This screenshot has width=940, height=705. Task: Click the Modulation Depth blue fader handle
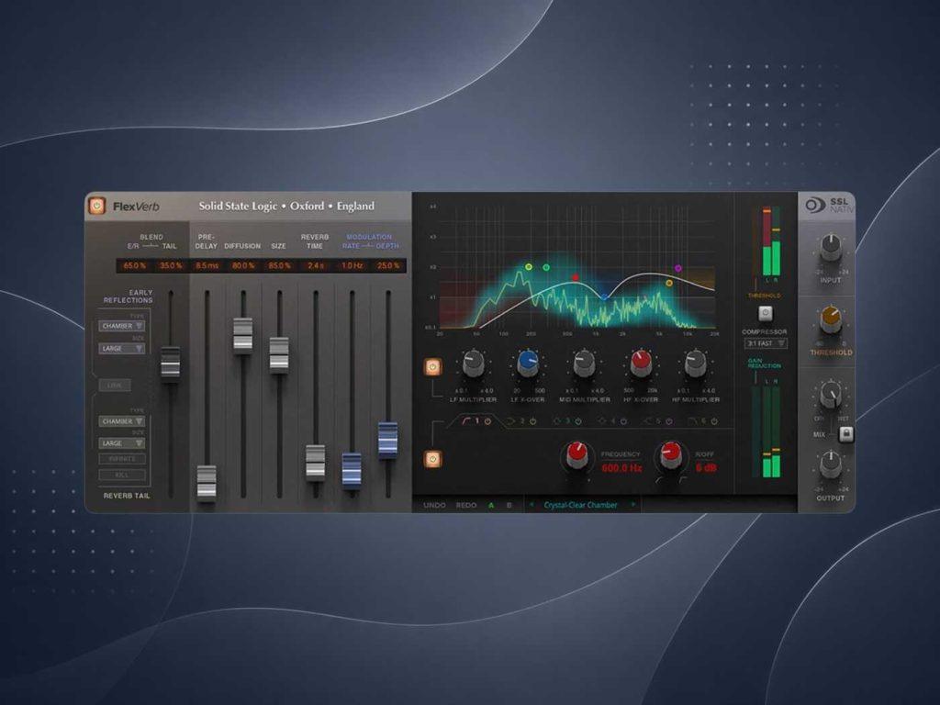click(x=388, y=439)
